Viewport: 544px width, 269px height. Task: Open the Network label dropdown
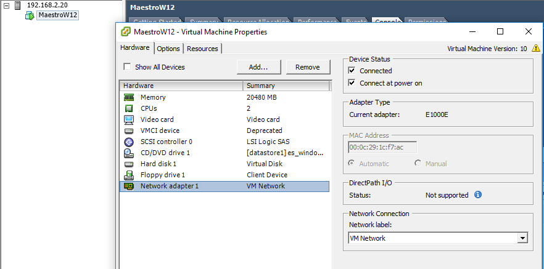click(522, 238)
